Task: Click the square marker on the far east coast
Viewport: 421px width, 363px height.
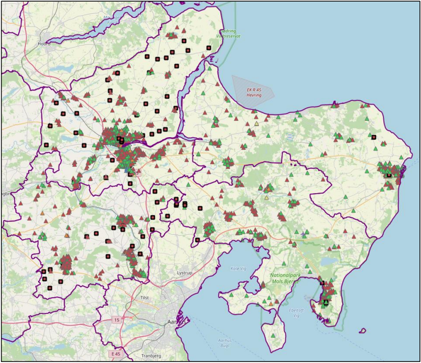Action: click(x=389, y=174)
